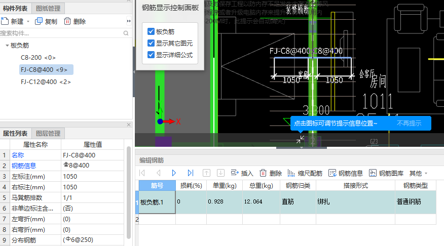444x246 pixels.
Task: Click 删除 in the rebar editor toolbar
Action: [271, 173]
